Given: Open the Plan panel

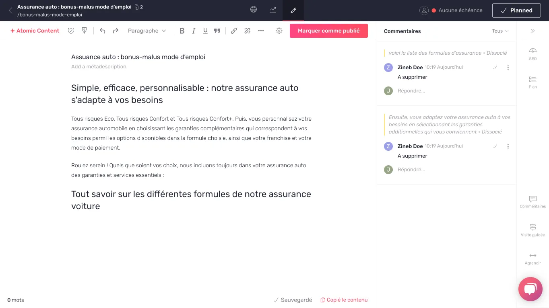Looking at the screenshot, I should (533, 82).
